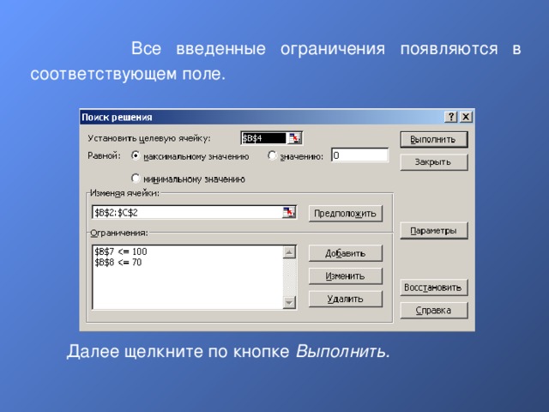Select the constraint $B$7 <= 100
Image resolution: width=549 pixels, height=412 pixels.
121,251
